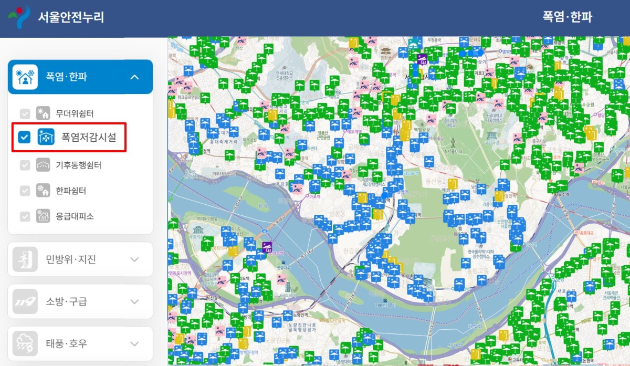Viewport: 630px width, 366px height.
Task: Open the pink marker left of 숭의여자대학교
Action: [x=432, y=120]
